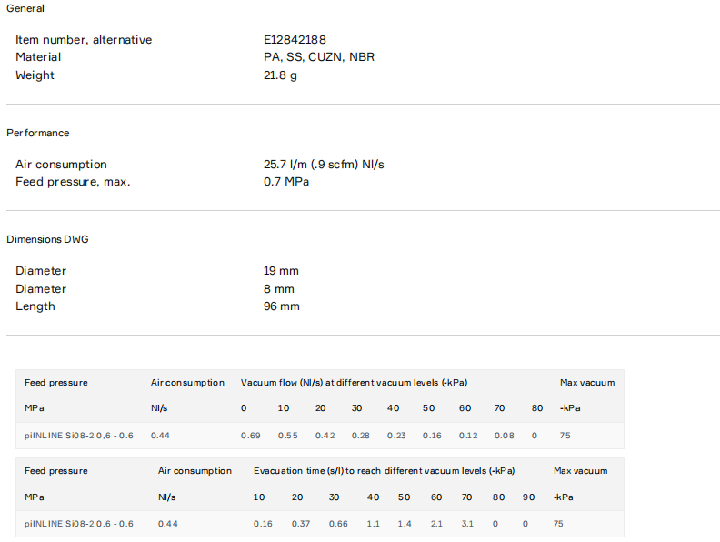Click the Length label under Dimensions

pos(35,306)
